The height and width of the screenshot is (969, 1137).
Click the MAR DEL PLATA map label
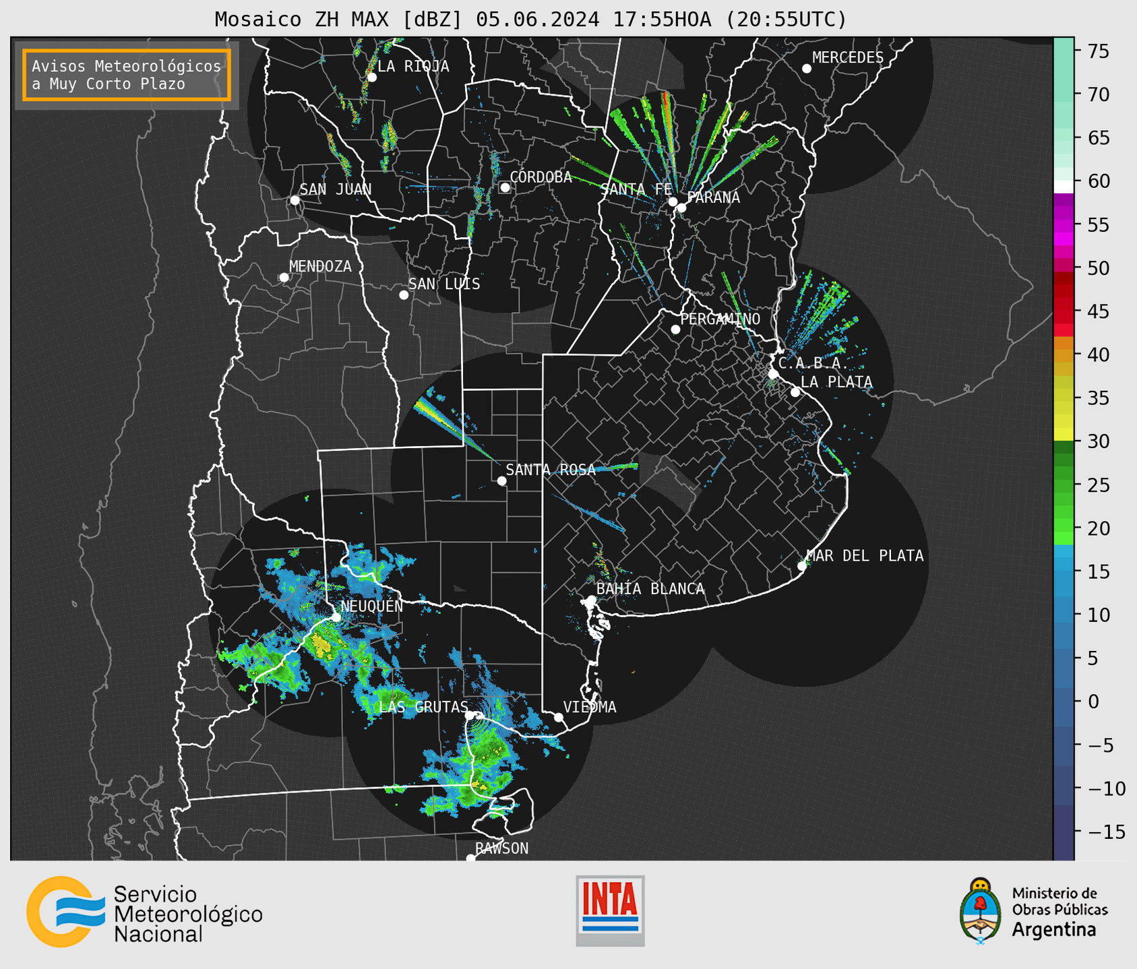click(x=865, y=555)
